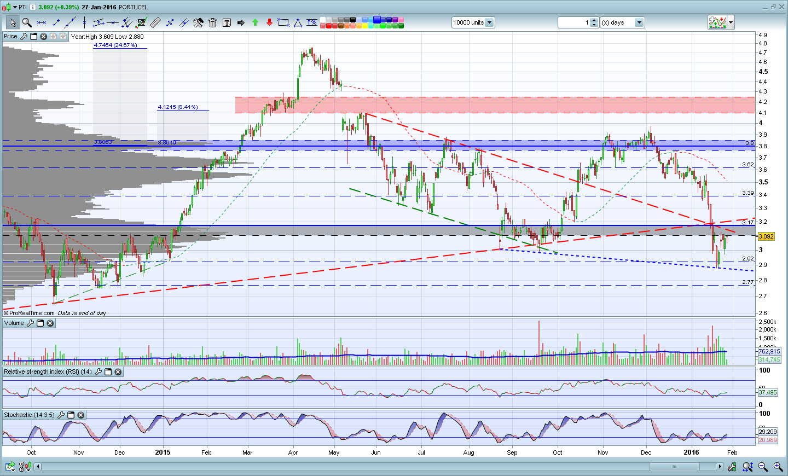This screenshot has height=476, width=788.
Task: Open the ruler measurement tool
Action: click(155, 22)
